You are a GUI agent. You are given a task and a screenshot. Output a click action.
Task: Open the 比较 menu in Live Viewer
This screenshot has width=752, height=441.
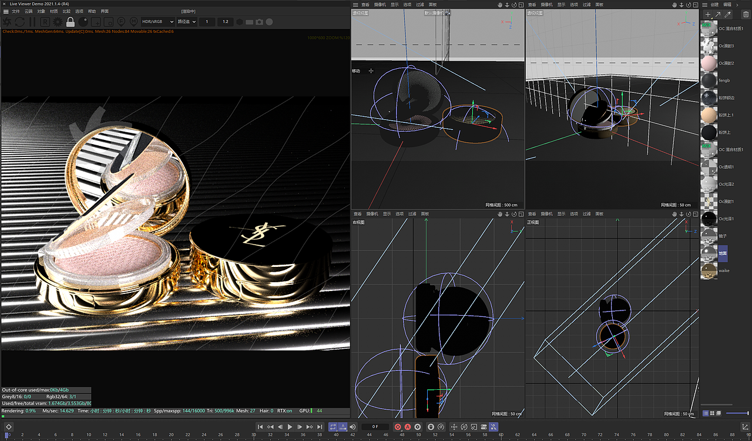point(66,11)
